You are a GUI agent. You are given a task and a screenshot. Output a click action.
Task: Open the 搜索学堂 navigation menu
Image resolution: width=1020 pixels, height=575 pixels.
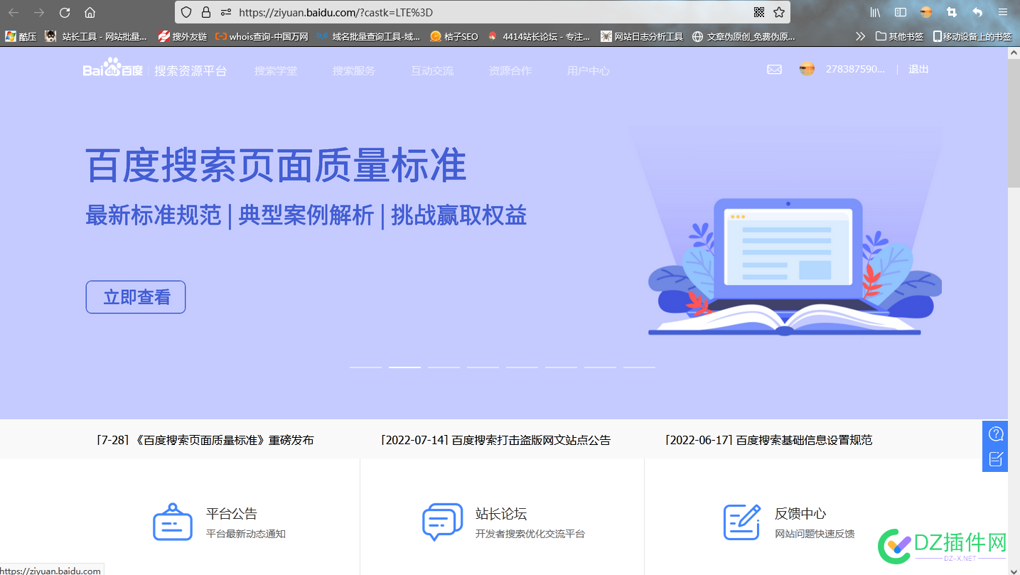[x=276, y=71]
